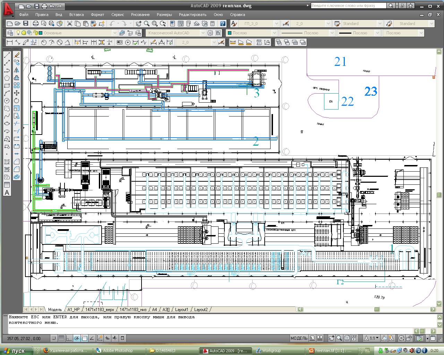
Task: Click the Bring to Front draw order icon
Action: (x=279, y=42)
